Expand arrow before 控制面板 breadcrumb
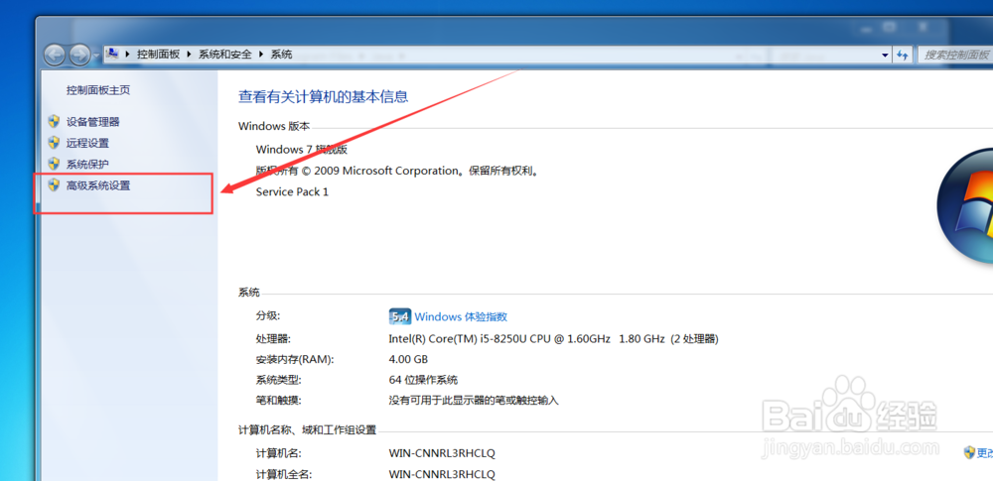The height and width of the screenshot is (481, 993). tap(128, 56)
